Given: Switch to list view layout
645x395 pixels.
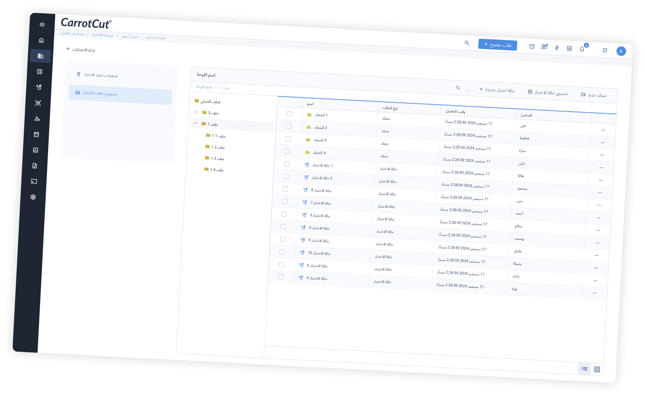Looking at the screenshot, I should pyautogui.click(x=585, y=368).
